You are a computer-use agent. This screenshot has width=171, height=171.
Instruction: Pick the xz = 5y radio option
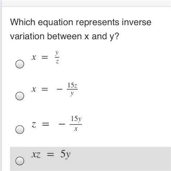(20, 161)
